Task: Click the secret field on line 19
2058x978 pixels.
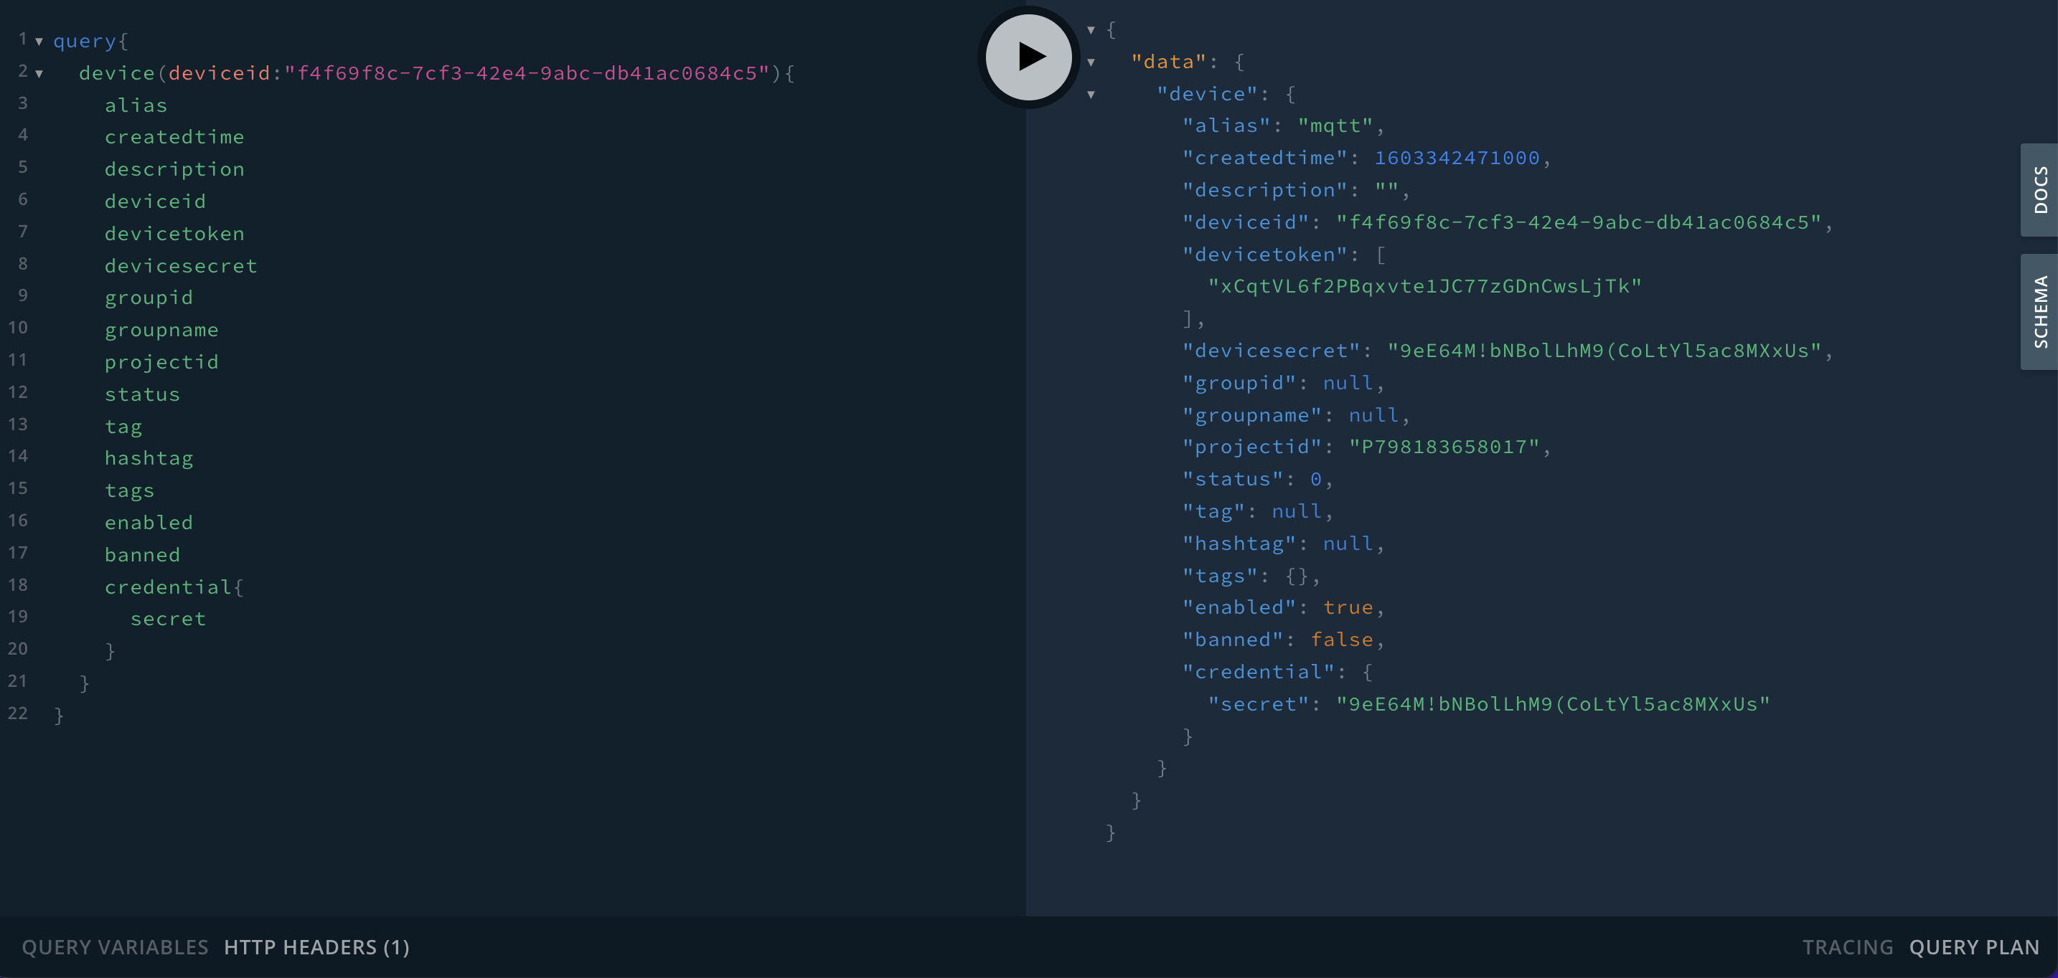Action: pyautogui.click(x=168, y=619)
